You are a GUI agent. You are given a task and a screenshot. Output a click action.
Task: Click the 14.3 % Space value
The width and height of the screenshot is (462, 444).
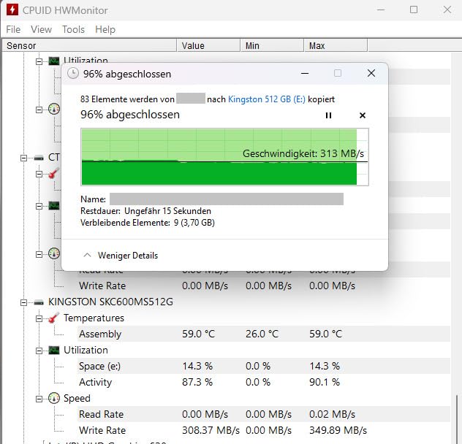coord(197,366)
